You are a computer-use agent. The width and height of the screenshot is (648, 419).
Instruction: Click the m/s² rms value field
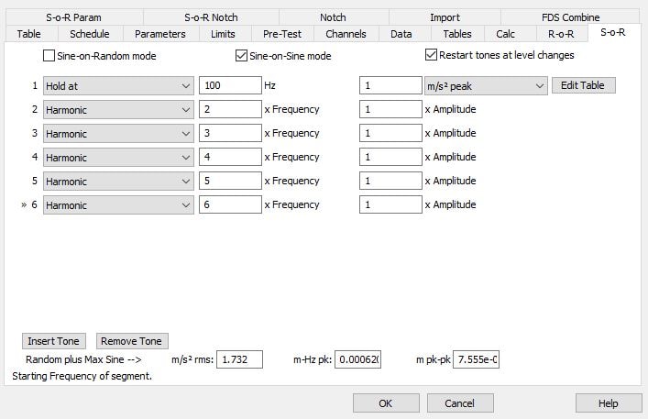pos(240,359)
